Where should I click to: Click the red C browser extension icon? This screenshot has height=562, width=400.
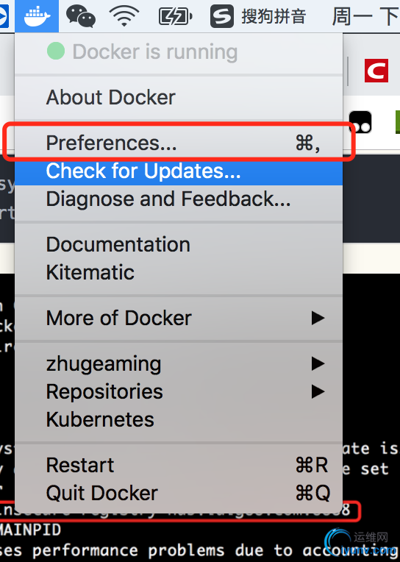[x=376, y=71]
